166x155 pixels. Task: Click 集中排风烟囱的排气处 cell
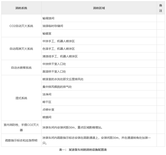(99, 87)
